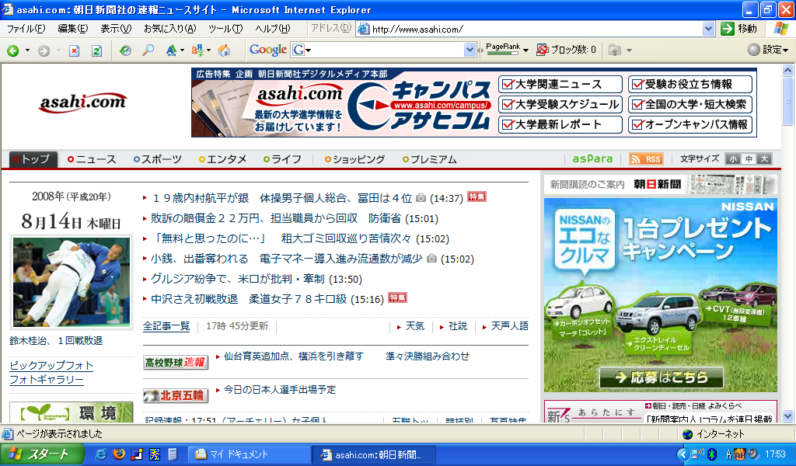
Task: Open the 全記事一覧 link
Action: [x=166, y=326]
